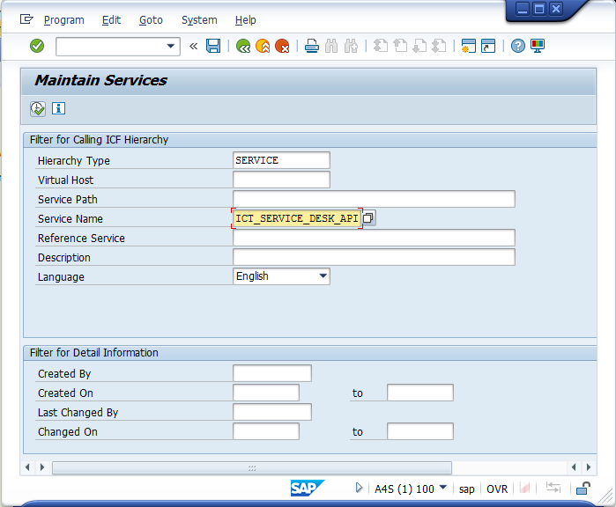Click the Help question mark icon
Screen dimensions: 616x507
518,46
